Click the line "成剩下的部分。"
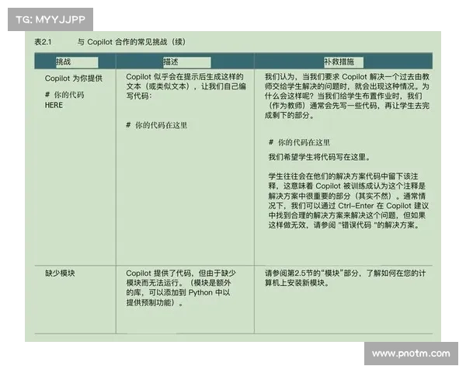 click(290, 116)
